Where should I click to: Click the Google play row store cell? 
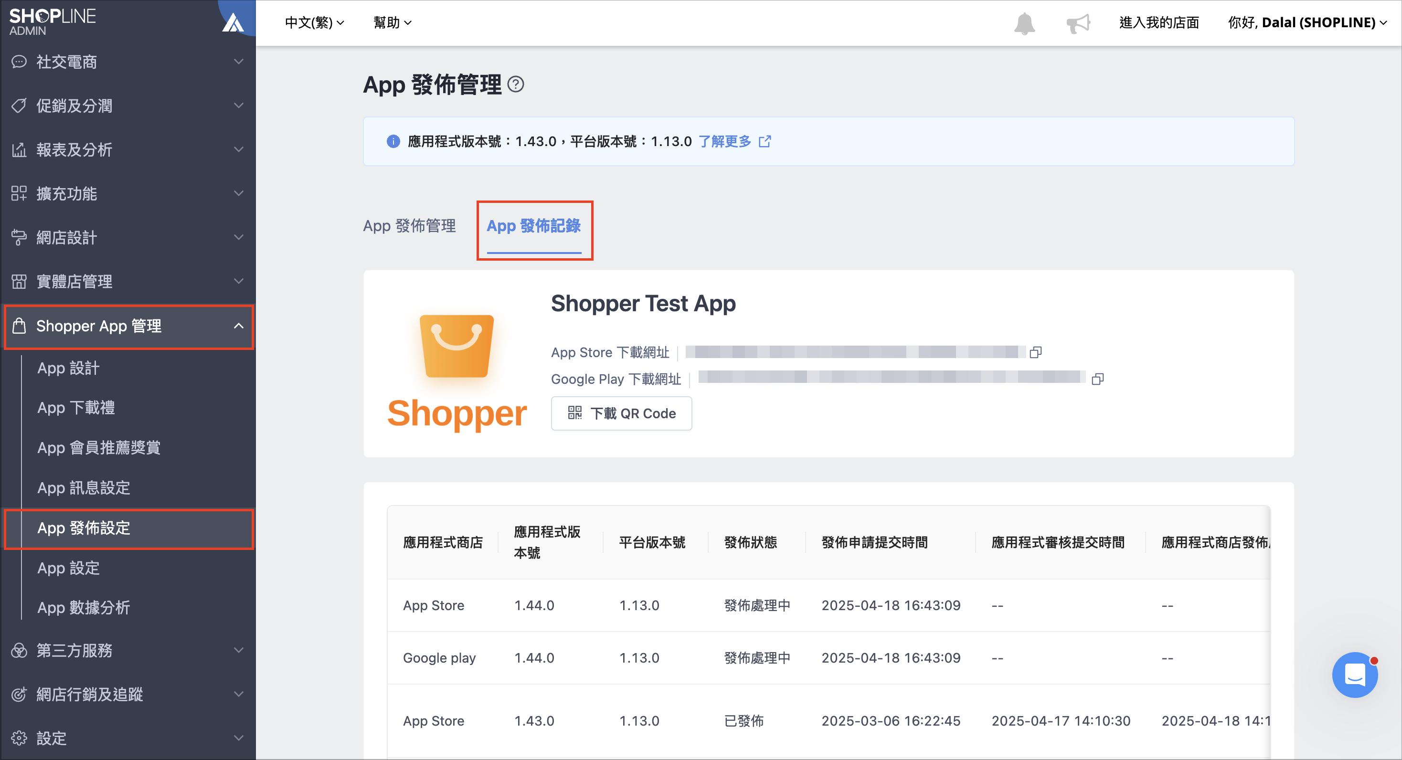tap(439, 658)
